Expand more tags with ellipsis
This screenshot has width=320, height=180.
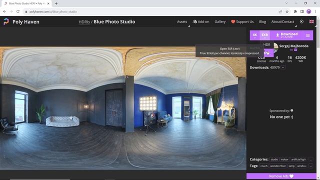click(310, 166)
